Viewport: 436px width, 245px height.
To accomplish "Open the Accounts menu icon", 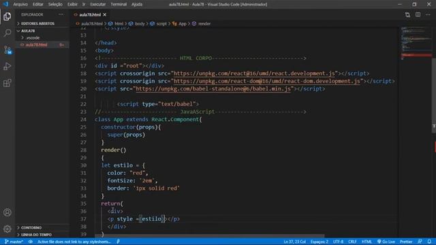I will (7, 212).
